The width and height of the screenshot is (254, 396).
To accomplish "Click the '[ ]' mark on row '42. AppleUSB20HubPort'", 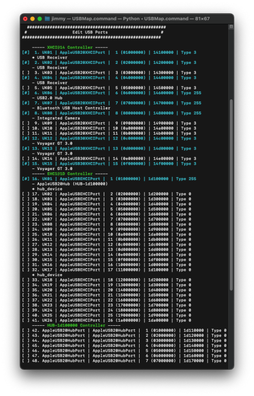I will (26, 331).
